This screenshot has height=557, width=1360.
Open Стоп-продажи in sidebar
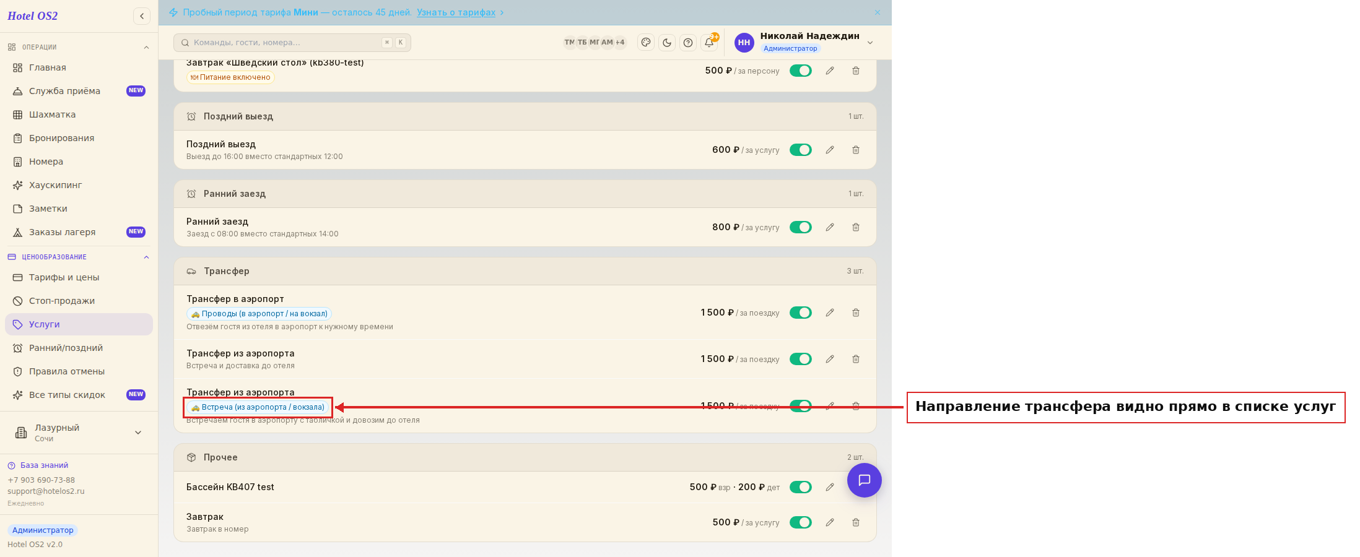click(x=79, y=301)
